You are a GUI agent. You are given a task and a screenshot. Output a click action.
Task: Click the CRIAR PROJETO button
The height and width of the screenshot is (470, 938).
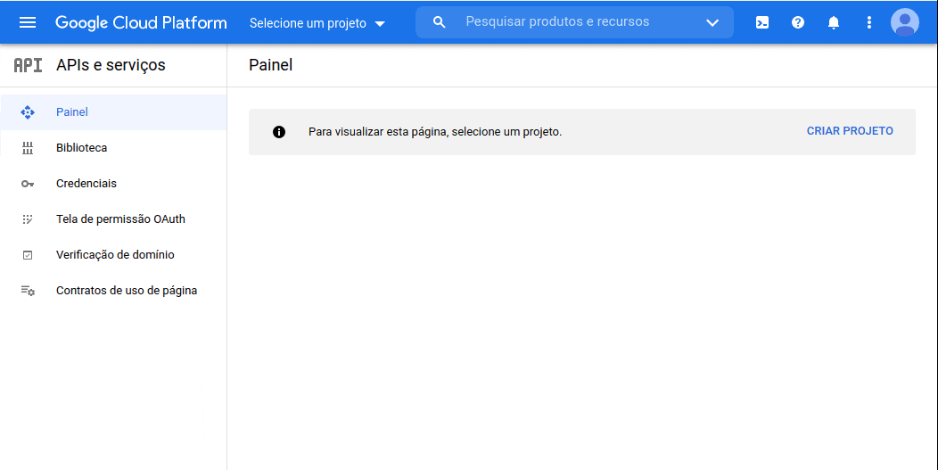[850, 131]
